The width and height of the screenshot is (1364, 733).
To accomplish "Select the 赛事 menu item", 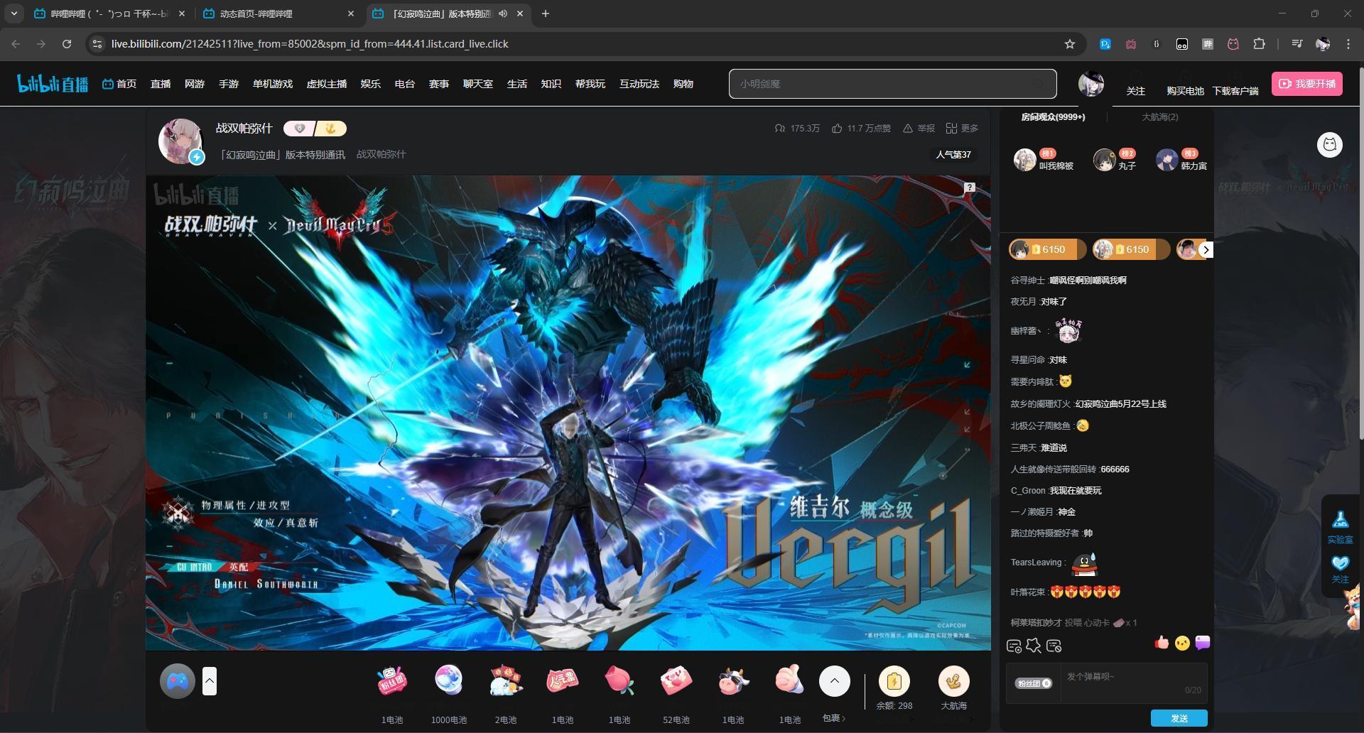I will [439, 84].
